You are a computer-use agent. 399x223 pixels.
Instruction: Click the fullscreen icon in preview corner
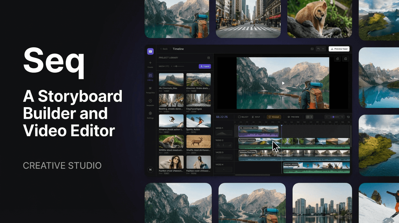(346, 59)
